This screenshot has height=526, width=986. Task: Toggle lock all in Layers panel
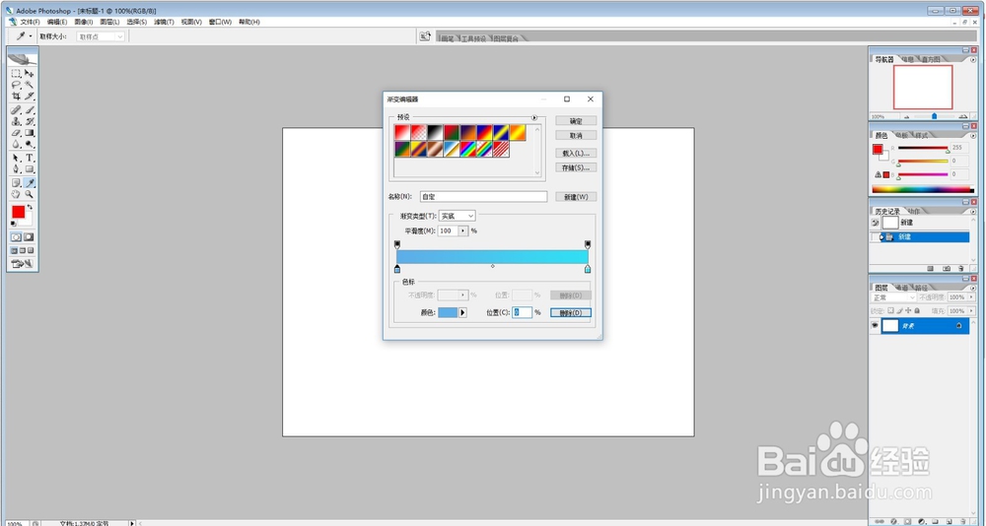coord(917,310)
